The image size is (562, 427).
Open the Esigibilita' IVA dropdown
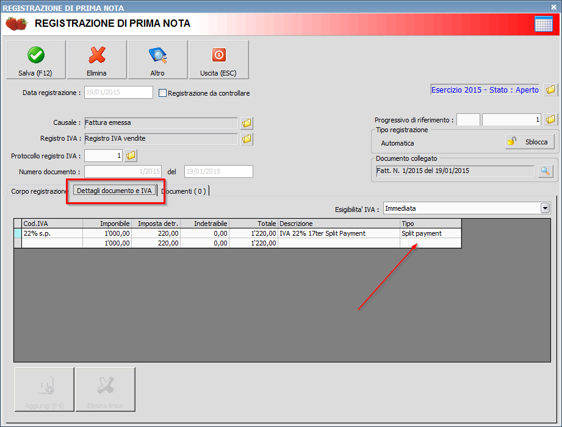coord(545,208)
